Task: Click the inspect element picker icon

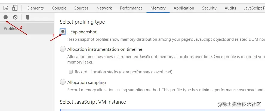Action: tap(6, 8)
